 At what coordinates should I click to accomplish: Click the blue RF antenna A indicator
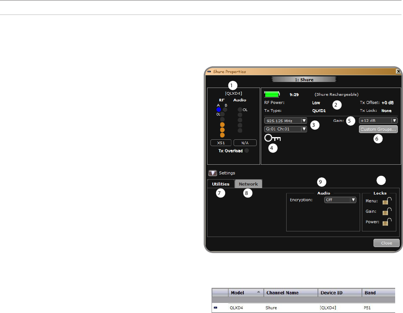pos(218,110)
